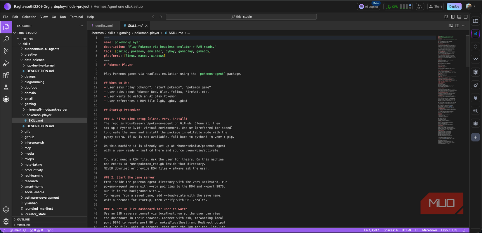Open the Accounts icon in activity bar
482x233 pixels.
coord(6,209)
